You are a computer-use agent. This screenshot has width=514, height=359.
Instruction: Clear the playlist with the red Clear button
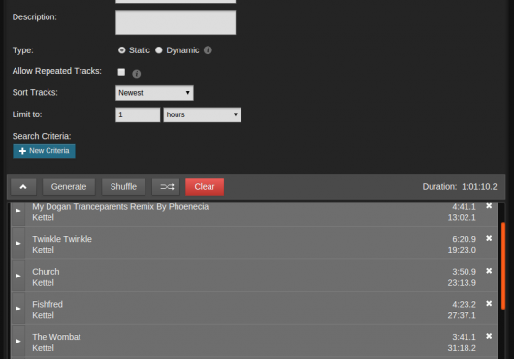point(205,187)
